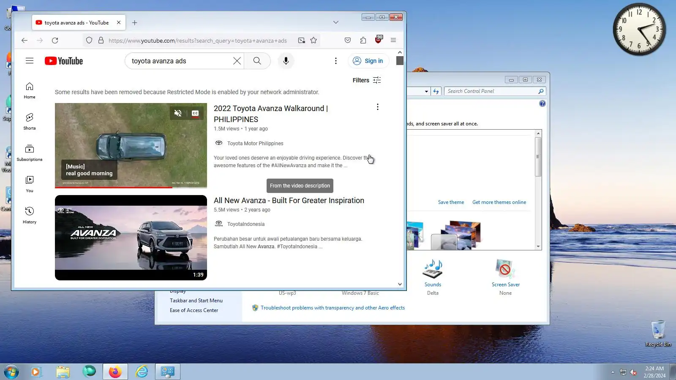Open YouTube settings three-dot menu
Image resolution: width=676 pixels, height=380 pixels.
pos(336,61)
